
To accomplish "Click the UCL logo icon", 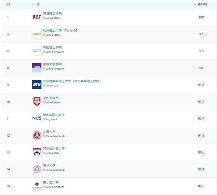I will (37, 68).
